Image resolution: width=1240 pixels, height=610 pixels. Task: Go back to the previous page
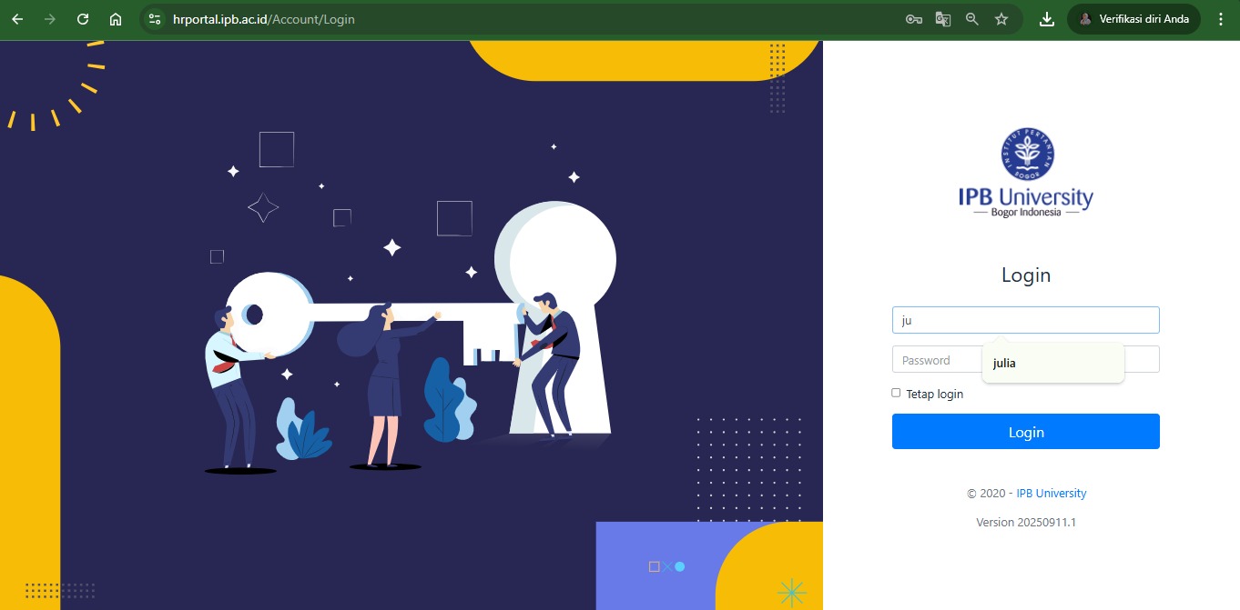pyautogui.click(x=17, y=19)
